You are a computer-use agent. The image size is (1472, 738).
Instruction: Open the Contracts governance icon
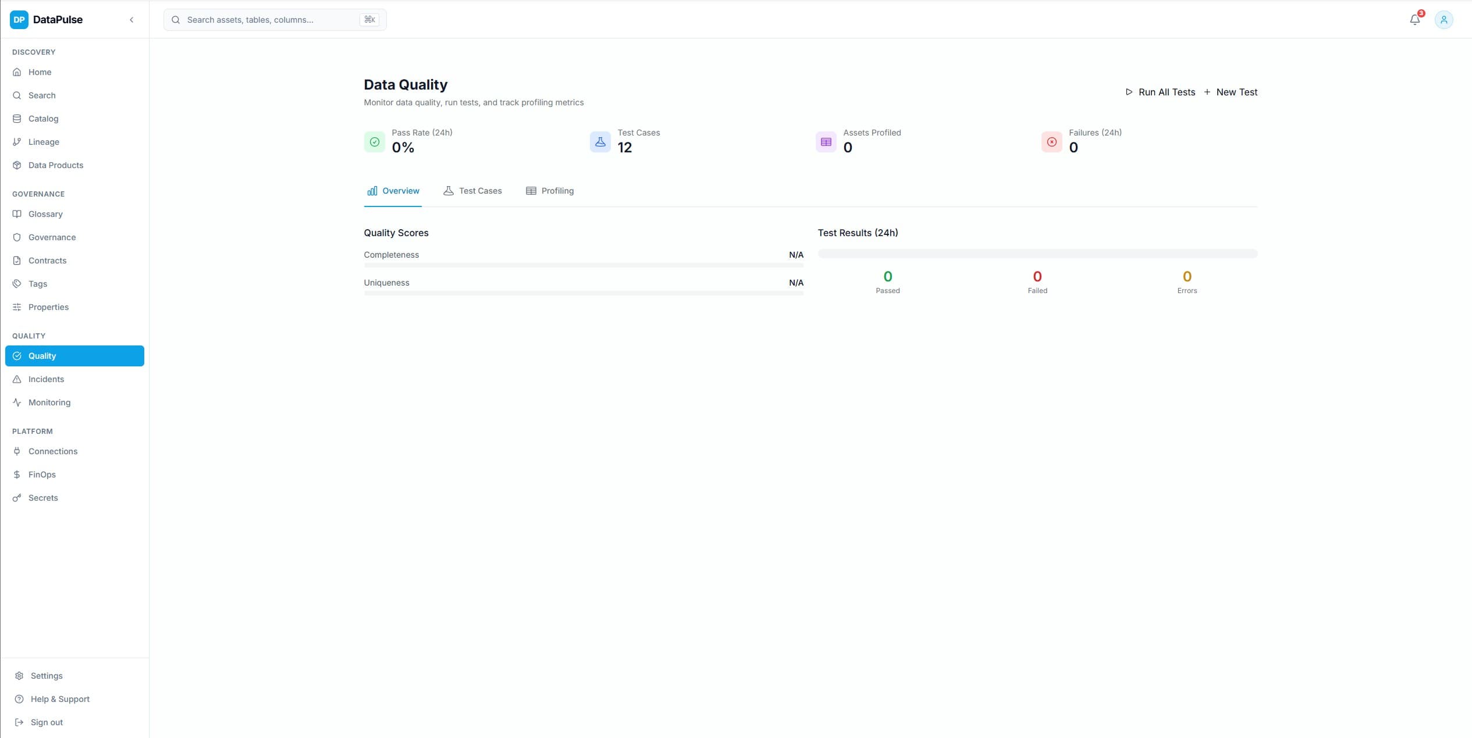tap(17, 260)
